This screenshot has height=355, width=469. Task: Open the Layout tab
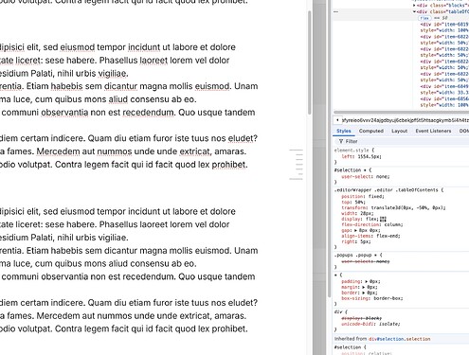click(399, 131)
